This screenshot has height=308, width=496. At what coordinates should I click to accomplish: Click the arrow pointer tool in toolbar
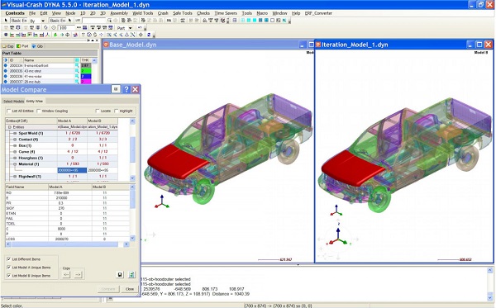[6, 21]
